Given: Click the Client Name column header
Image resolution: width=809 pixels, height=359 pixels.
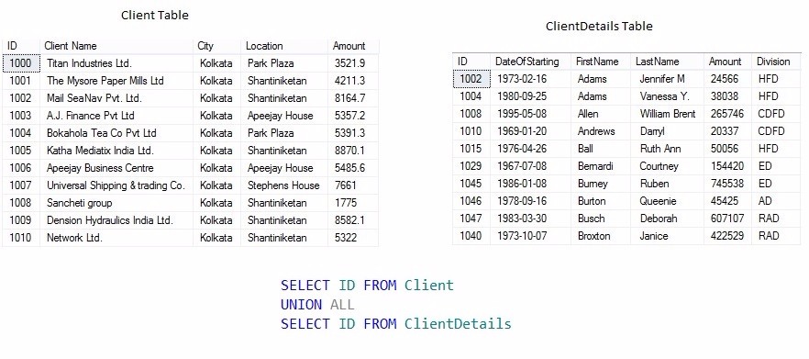Looking at the screenshot, I should pos(116,46).
